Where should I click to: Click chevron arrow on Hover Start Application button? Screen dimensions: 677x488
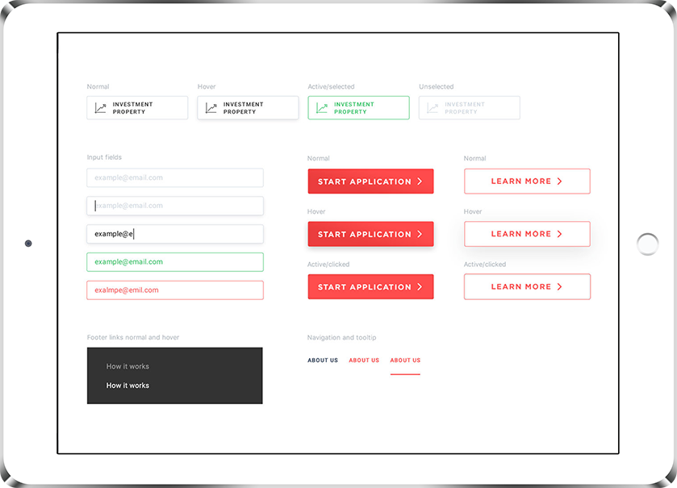pos(420,234)
